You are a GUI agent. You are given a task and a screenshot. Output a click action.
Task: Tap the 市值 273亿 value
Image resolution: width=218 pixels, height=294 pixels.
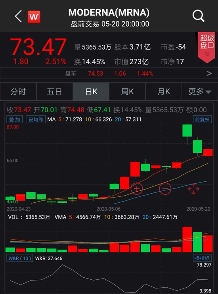[132, 61]
